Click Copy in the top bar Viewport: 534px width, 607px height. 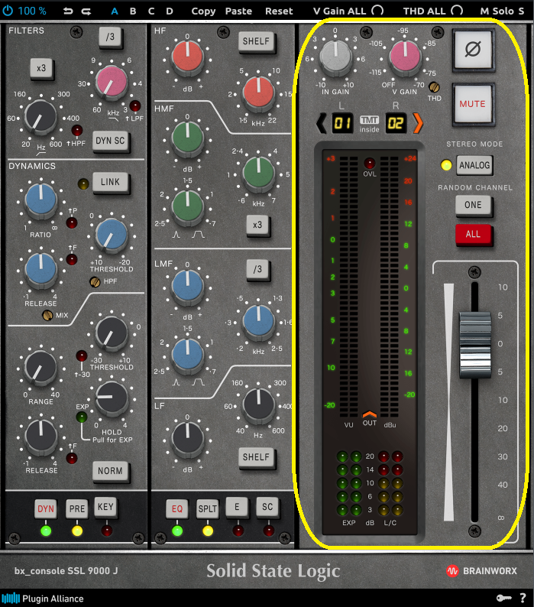coord(203,11)
